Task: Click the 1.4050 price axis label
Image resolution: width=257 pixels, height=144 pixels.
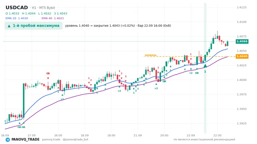Action: pos(242,51)
